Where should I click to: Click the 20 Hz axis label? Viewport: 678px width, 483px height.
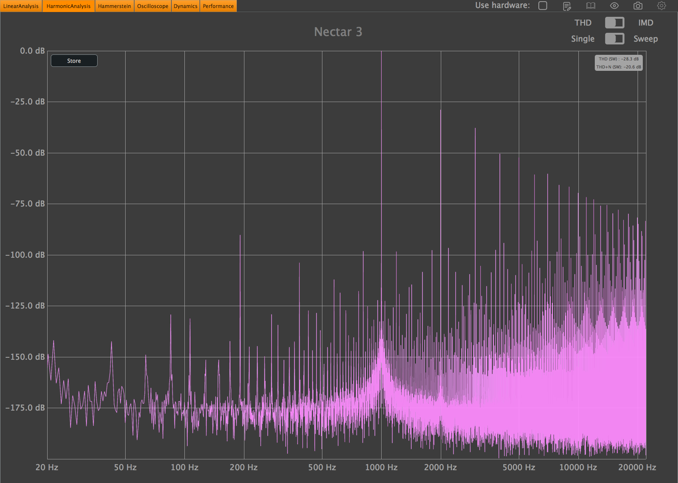(47, 467)
